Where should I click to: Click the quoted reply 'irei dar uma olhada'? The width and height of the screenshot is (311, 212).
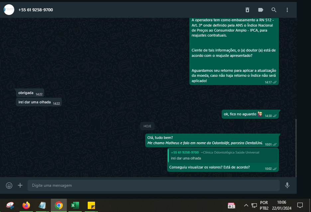tap(223, 156)
